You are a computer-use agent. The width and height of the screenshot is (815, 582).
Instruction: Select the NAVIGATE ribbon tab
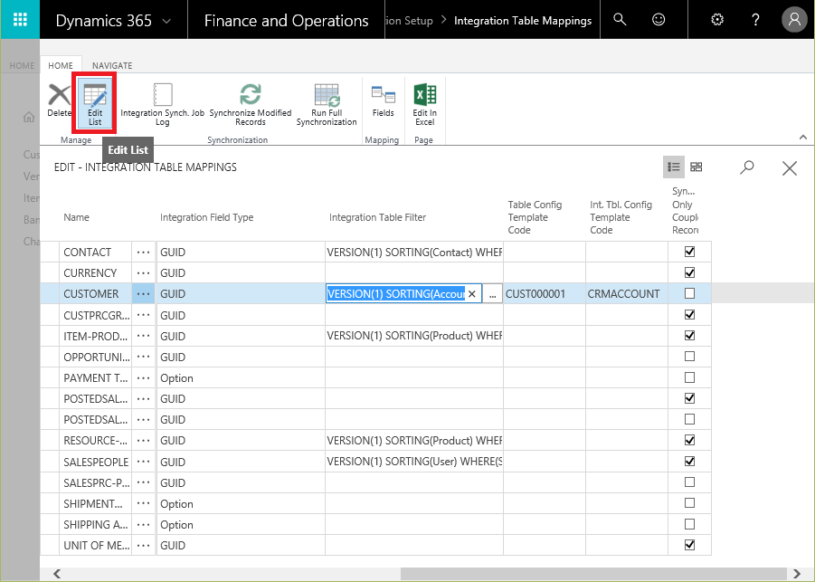point(112,65)
